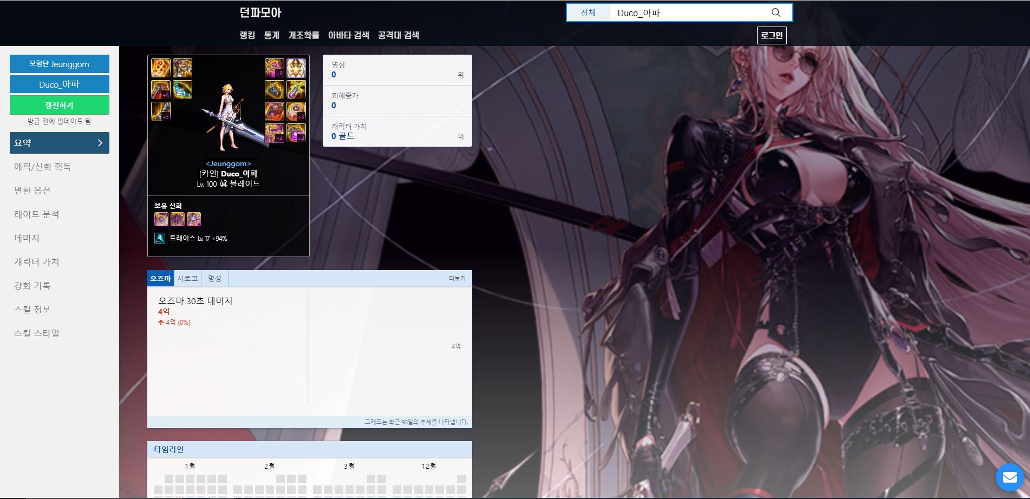Click the purple pendant necklace item icon

pyautogui.click(x=296, y=90)
